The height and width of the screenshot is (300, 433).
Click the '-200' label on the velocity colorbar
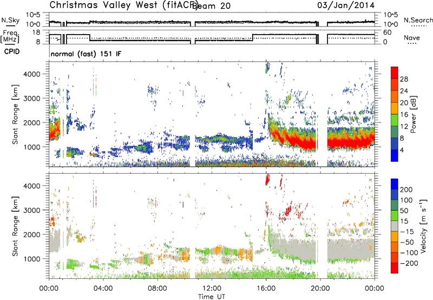(408, 263)
